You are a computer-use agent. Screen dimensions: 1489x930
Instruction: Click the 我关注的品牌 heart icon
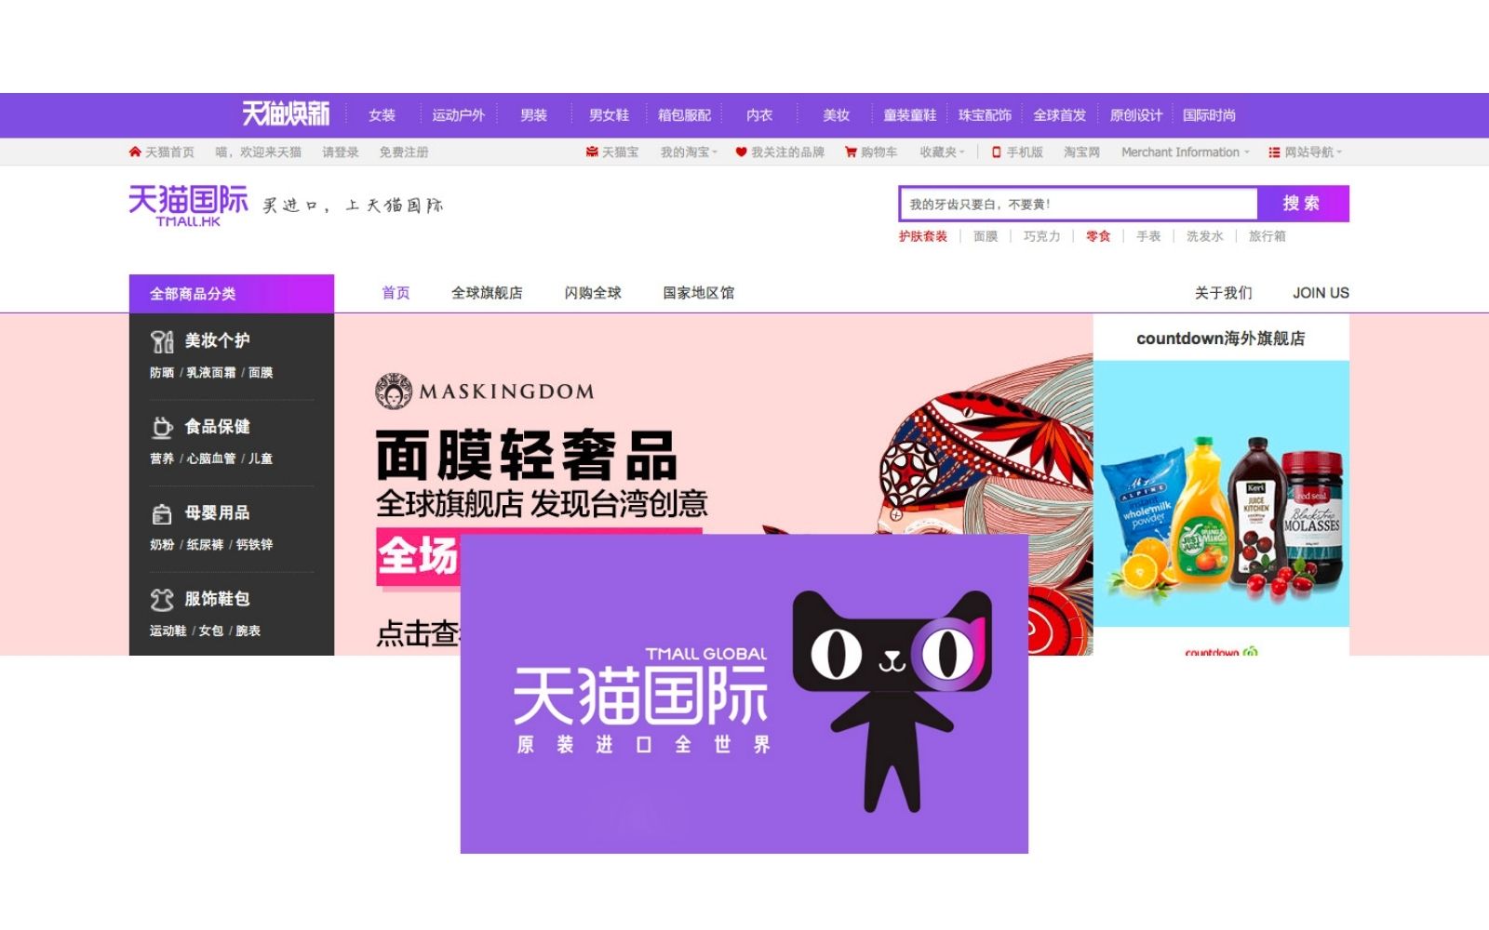pyautogui.click(x=740, y=152)
